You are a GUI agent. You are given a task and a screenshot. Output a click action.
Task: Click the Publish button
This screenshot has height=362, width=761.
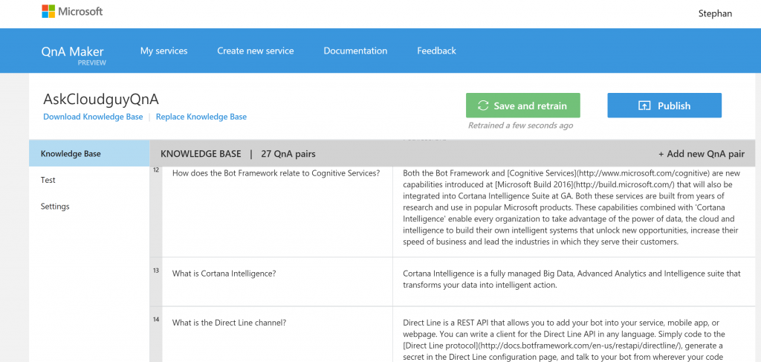pyautogui.click(x=664, y=106)
